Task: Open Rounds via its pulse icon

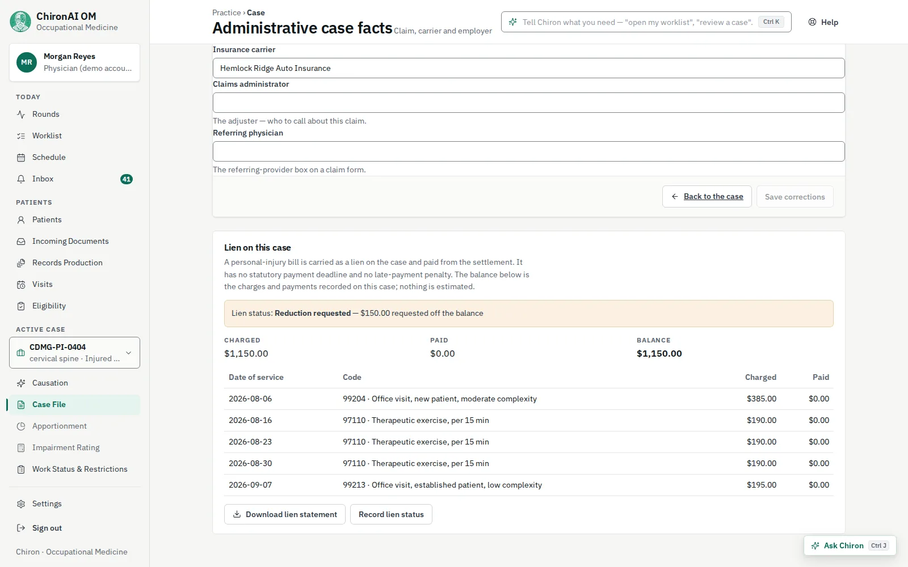Action: [21, 115]
